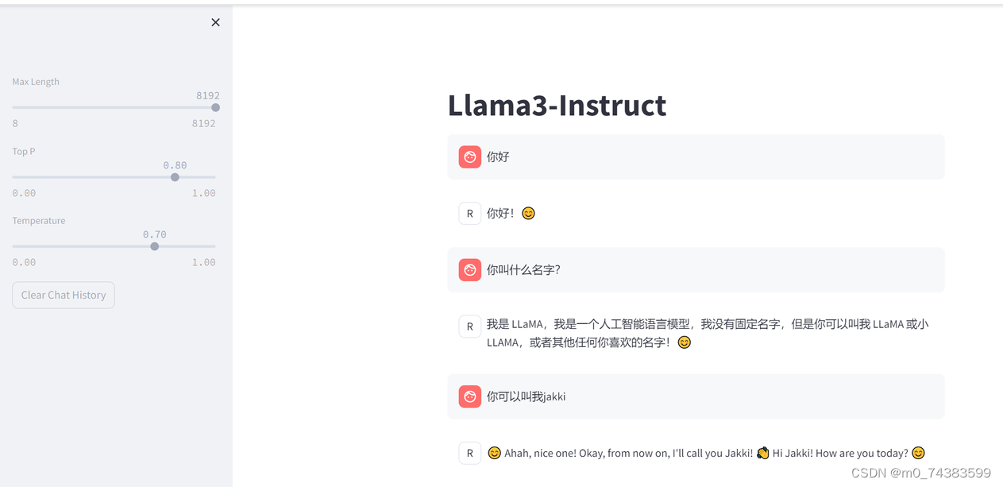
Task: Close the settings sidebar with the X
Action: pos(215,22)
